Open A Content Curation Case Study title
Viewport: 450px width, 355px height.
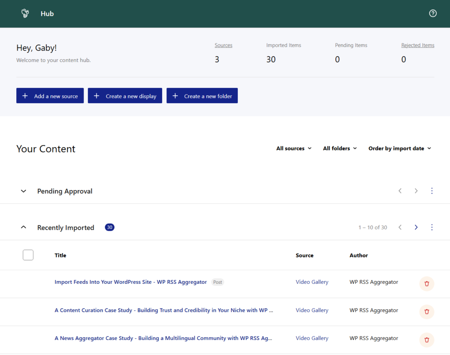[x=164, y=310]
